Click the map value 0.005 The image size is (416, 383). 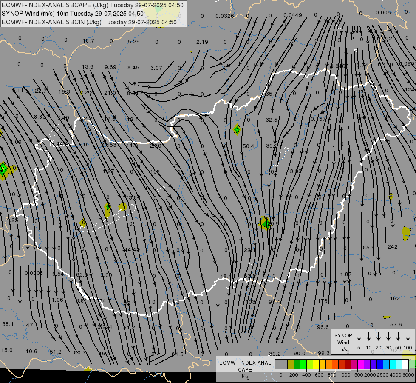pyautogui.click(x=383, y=13)
